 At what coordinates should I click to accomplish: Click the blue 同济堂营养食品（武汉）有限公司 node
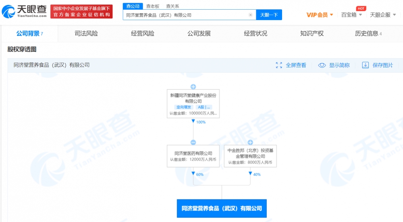point(222,208)
